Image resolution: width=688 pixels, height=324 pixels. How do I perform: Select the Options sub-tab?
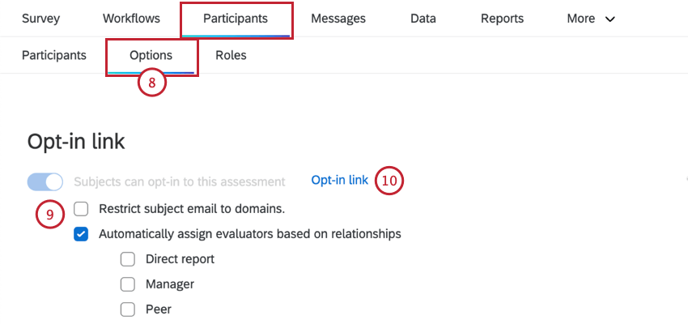[x=151, y=55]
